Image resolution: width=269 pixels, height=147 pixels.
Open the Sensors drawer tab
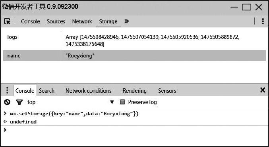pos(167,91)
